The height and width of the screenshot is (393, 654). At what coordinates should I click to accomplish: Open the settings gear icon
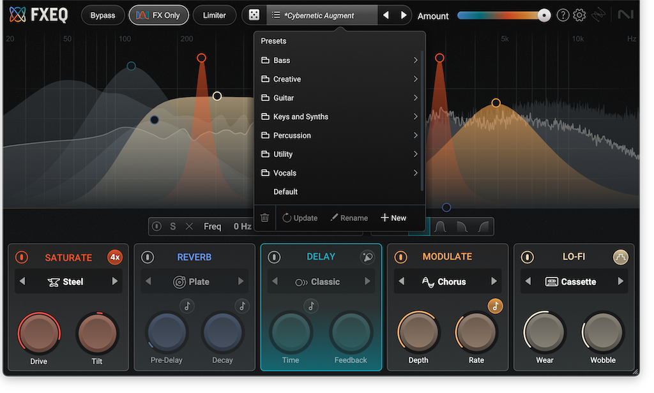click(x=579, y=15)
